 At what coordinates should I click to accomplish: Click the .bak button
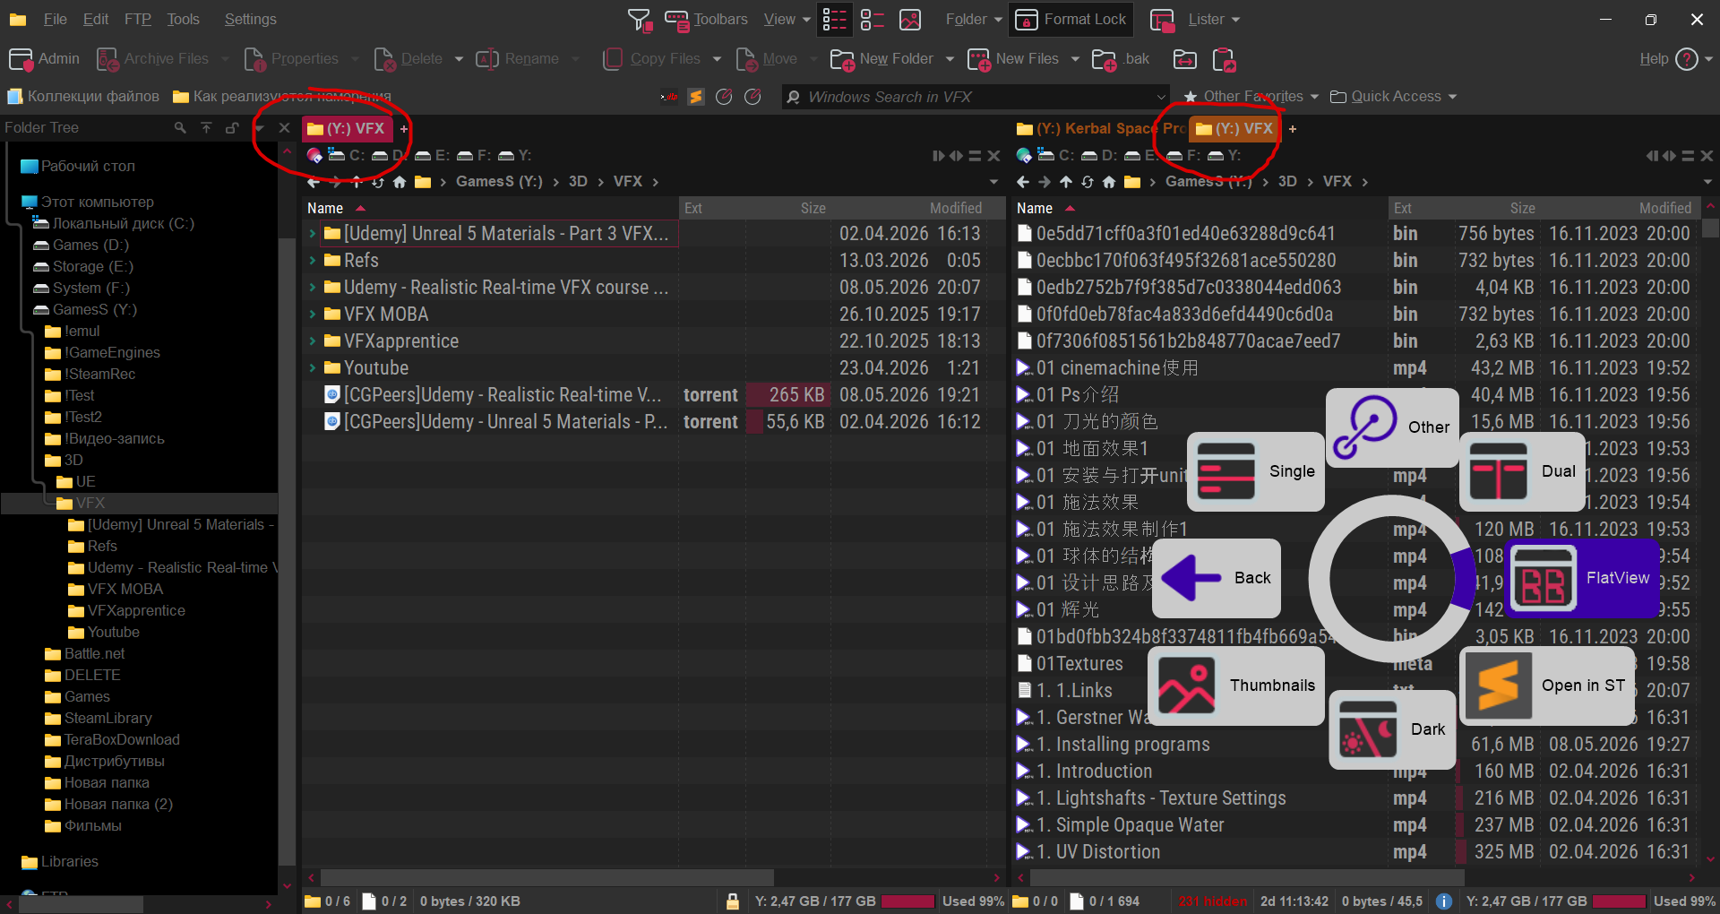tap(1121, 59)
